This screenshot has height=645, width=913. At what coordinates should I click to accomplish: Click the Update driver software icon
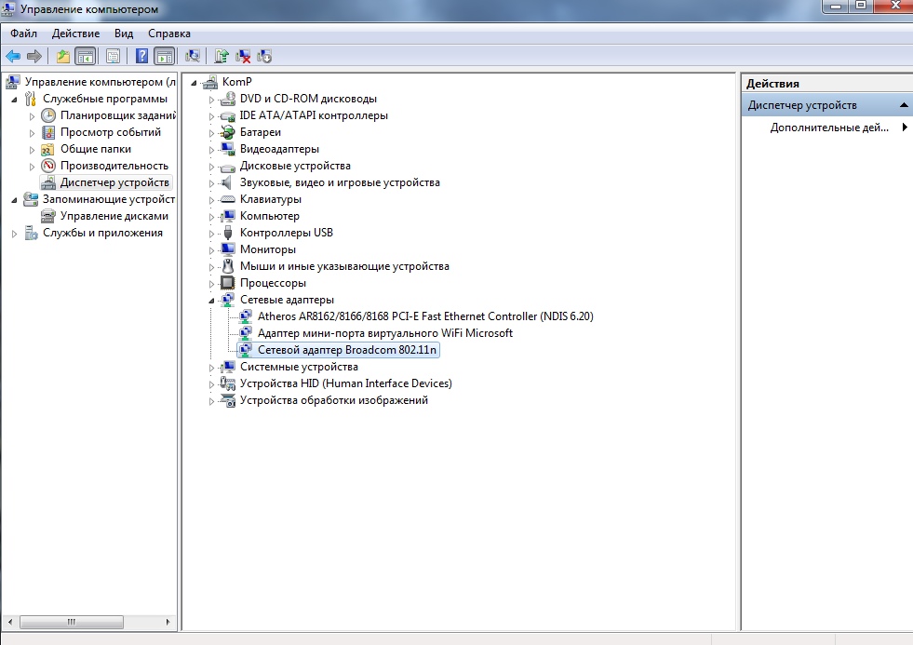[x=222, y=57]
